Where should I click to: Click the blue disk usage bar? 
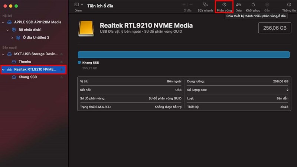183,55
